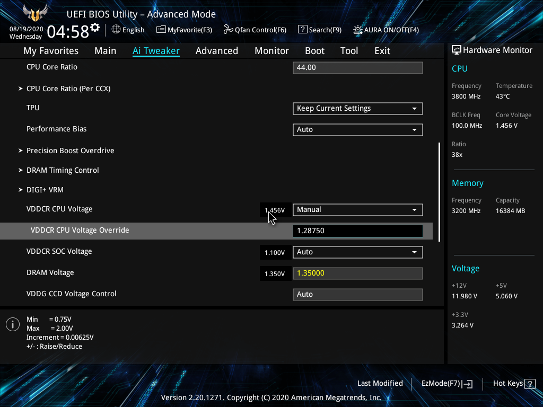
Task: Click the 43°C temperature value
Action: [503, 96]
